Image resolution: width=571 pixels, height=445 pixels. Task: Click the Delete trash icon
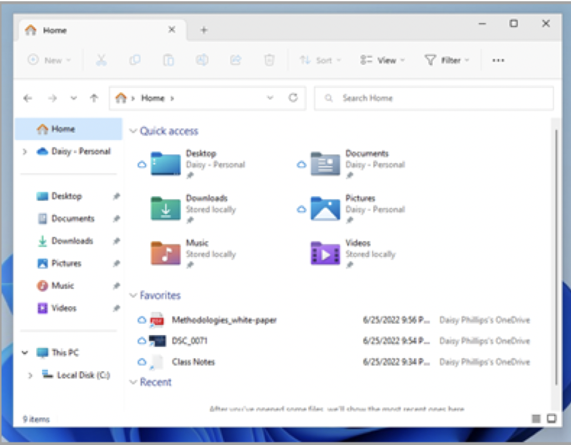pos(269,60)
